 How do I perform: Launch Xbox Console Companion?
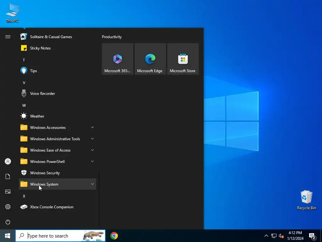[x=58, y=207]
